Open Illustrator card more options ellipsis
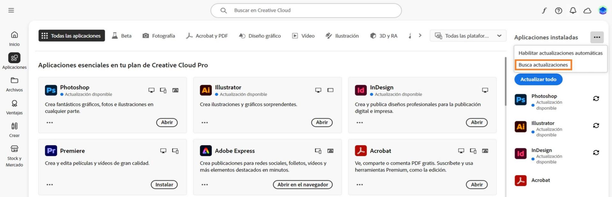Viewport: 612px width, 197px height. [205, 122]
